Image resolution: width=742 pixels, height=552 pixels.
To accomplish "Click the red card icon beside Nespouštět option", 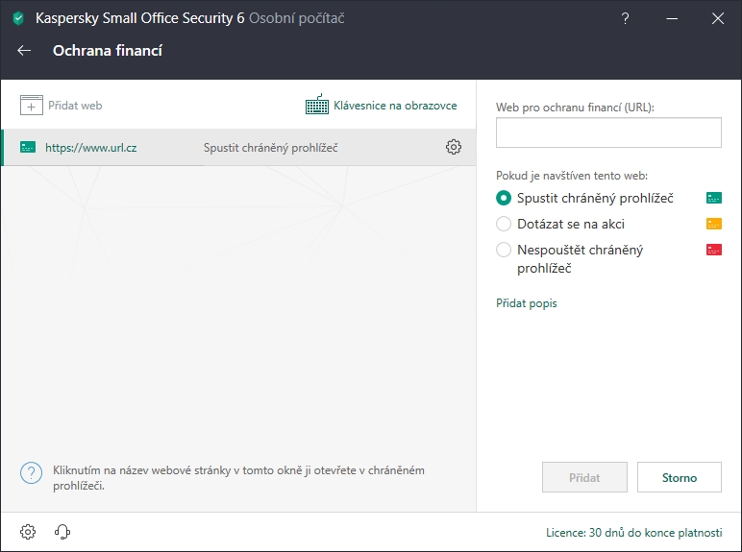I will pyautogui.click(x=713, y=250).
